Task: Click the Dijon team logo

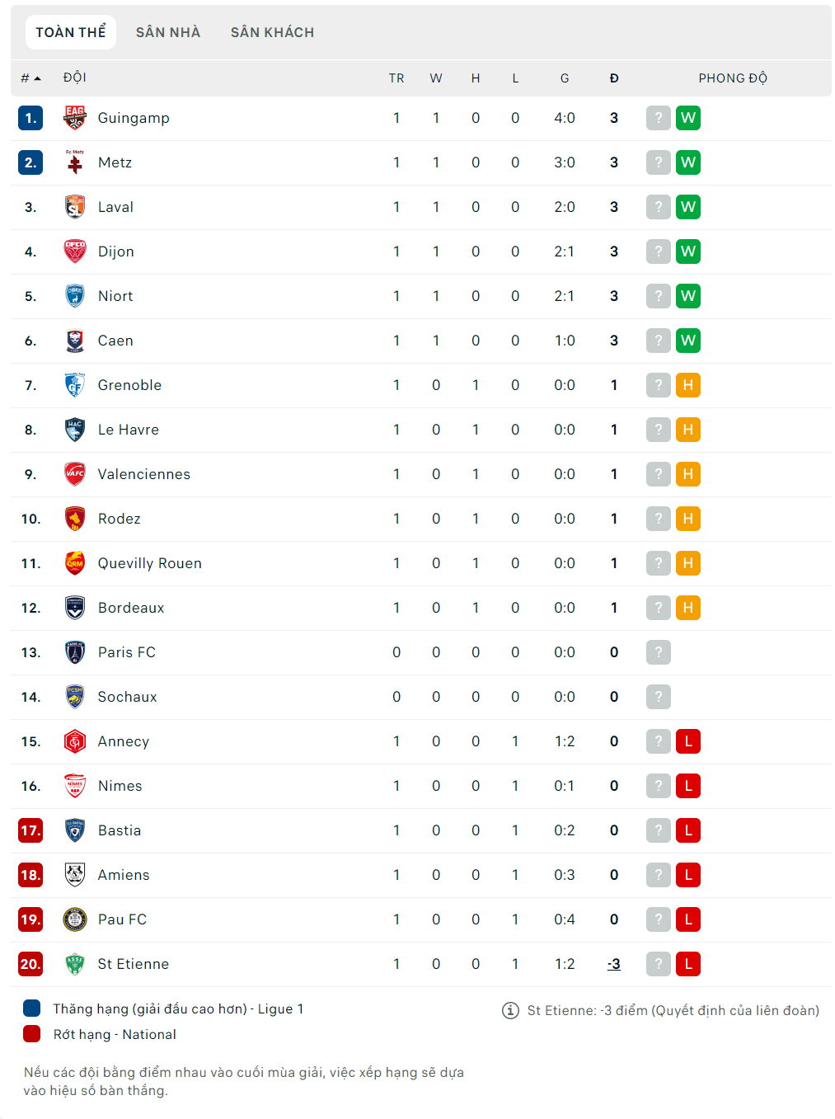Action: [75, 252]
